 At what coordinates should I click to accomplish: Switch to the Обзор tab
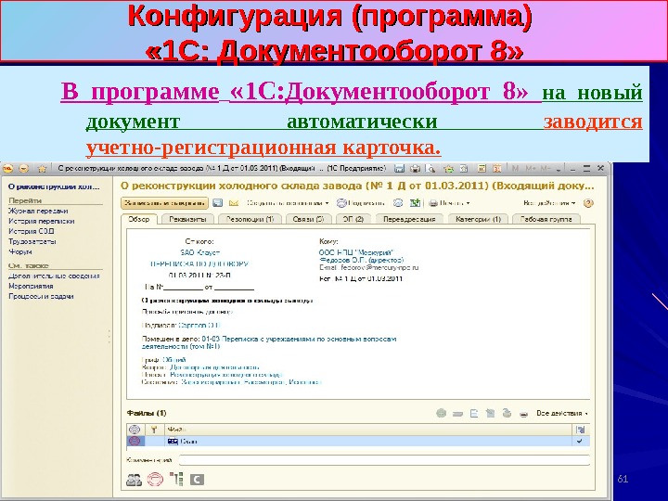pos(139,219)
